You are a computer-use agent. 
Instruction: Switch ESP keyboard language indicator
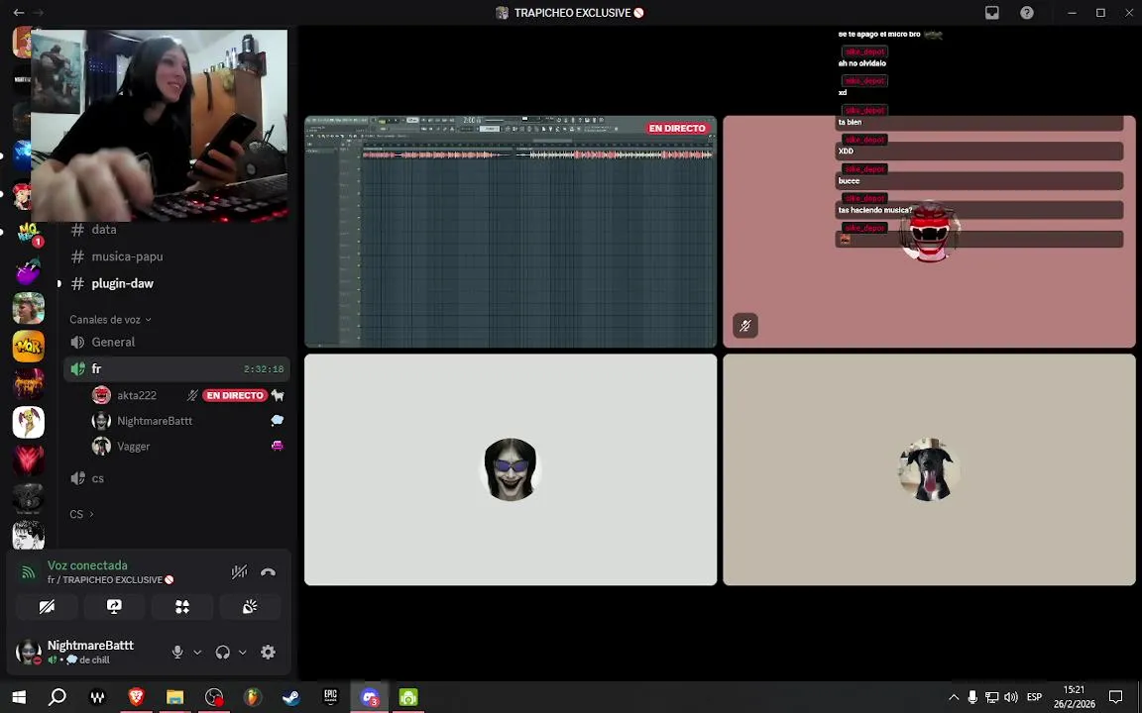1034,697
